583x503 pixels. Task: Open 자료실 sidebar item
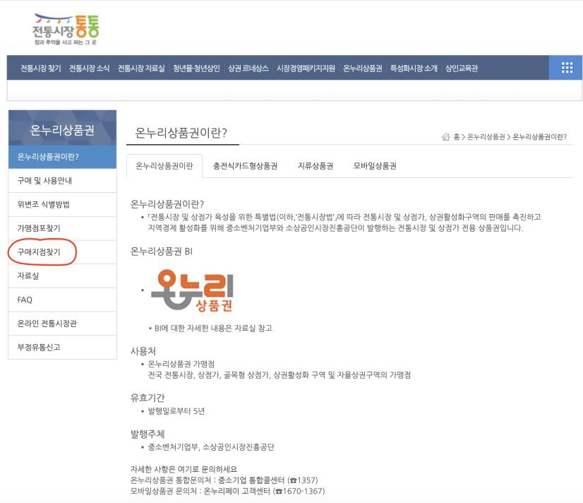tap(62, 276)
